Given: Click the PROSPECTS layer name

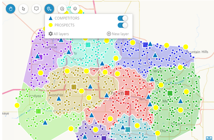Looking at the screenshot, I should point(65,25).
